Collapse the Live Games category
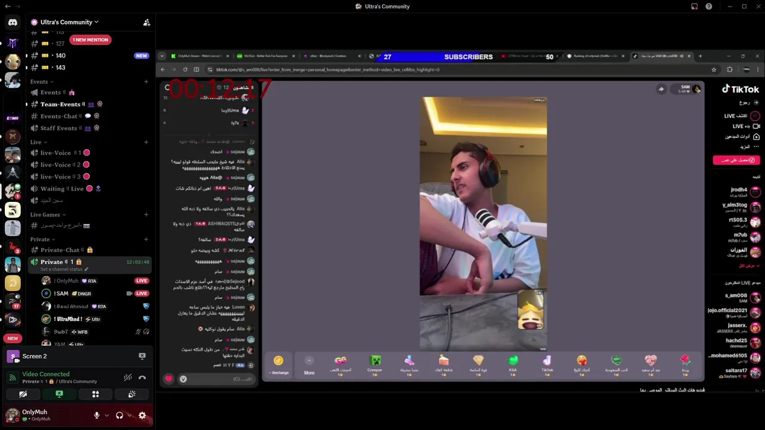This screenshot has height=430, width=765. [x=48, y=214]
